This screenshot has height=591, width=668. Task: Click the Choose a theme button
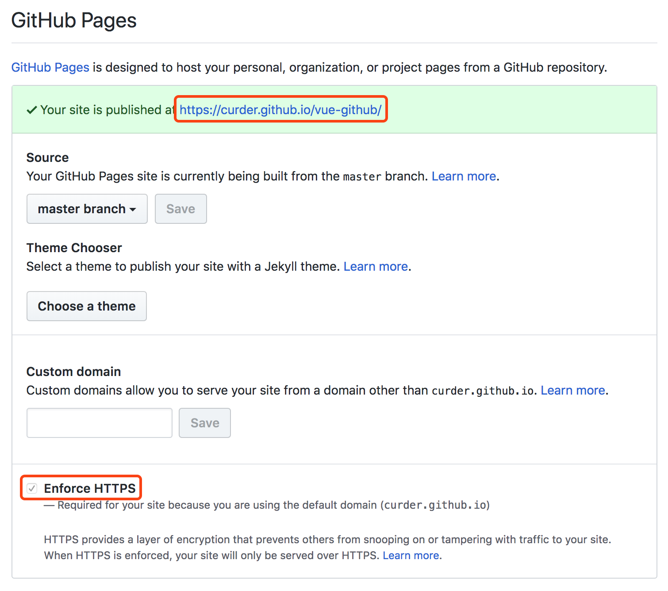pos(87,306)
